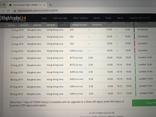
Task: Switch to the Statistics tab
Action: [x=97, y=25]
